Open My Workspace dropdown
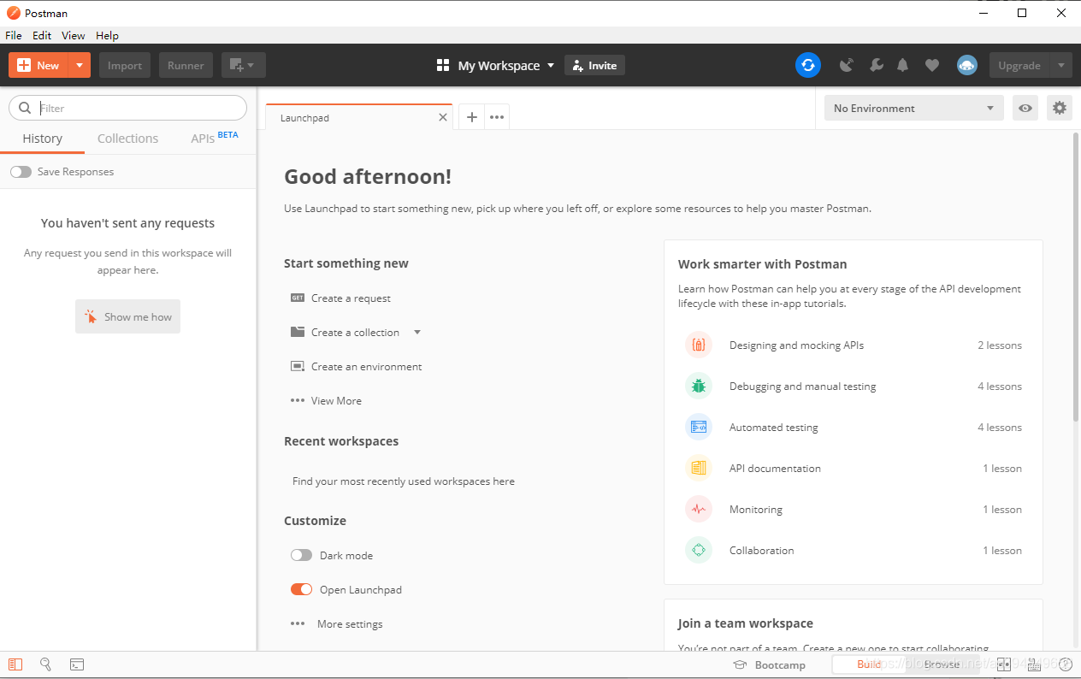The height and width of the screenshot is (679, 1081). [x=495, y=65]
